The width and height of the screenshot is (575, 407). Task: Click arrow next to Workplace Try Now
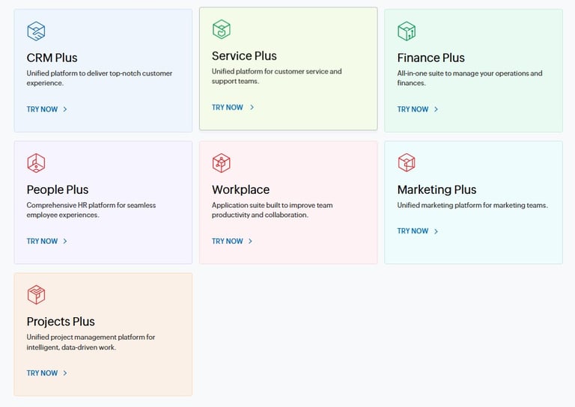tap(250, 241)
